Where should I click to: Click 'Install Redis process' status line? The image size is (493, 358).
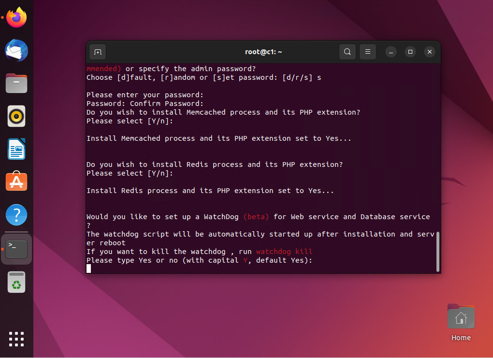[x=210, y=191]
